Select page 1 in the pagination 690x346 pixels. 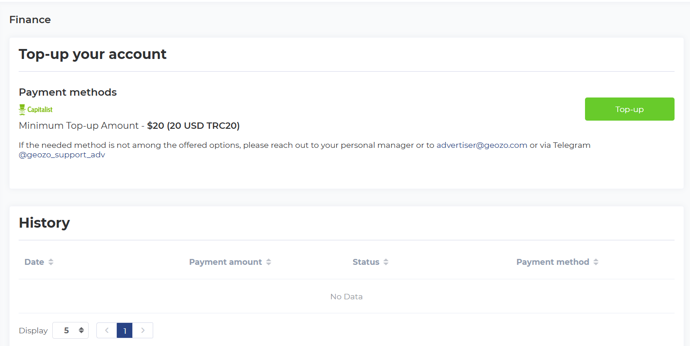click(125, 331)
